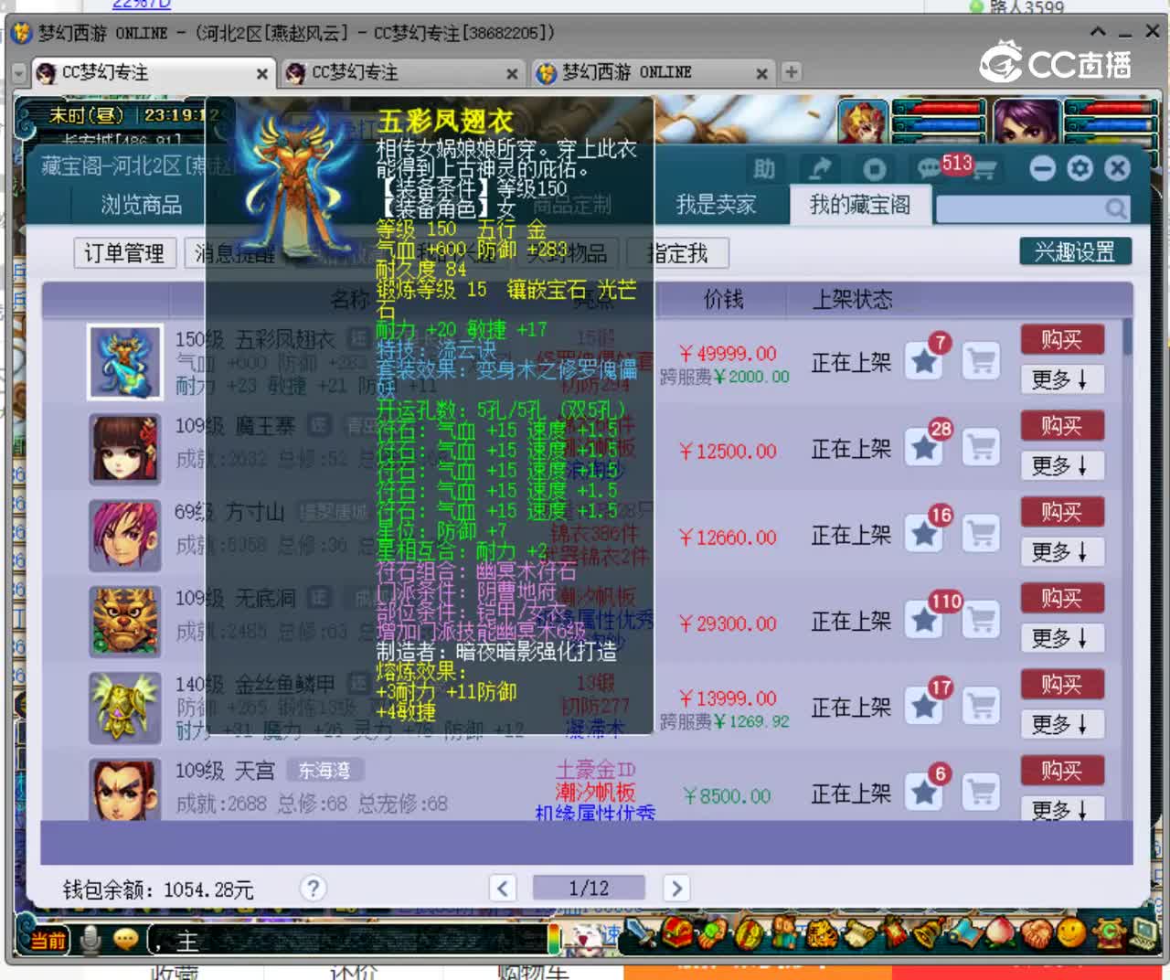
Task: Click the 当前 chat channel button
Action: (x=48, y=941)
